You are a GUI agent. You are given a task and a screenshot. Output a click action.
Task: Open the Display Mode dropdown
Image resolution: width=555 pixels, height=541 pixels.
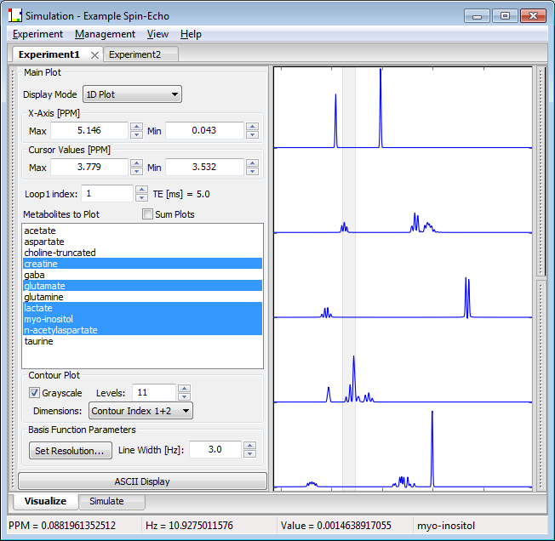(132, 94)
